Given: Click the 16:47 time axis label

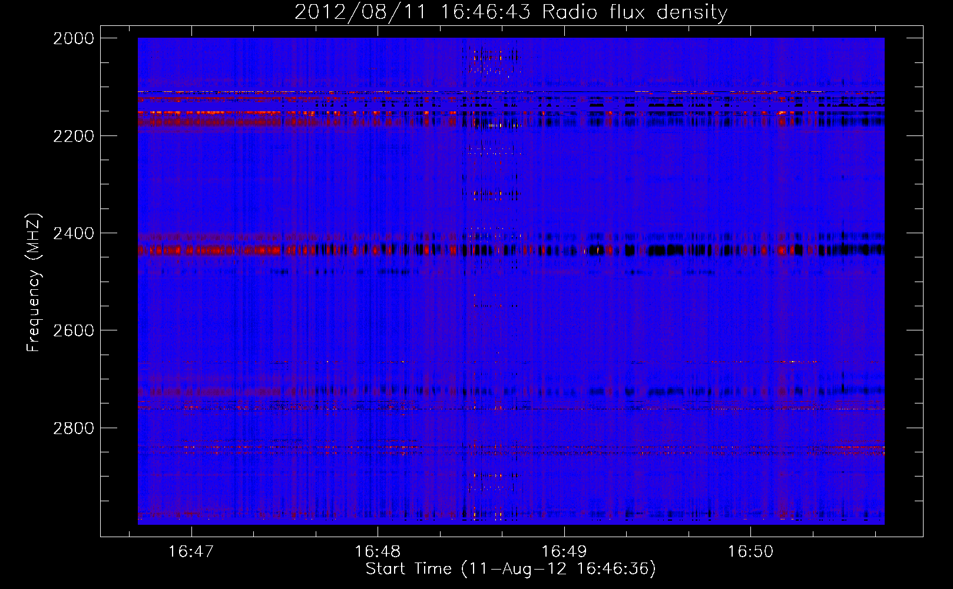Looking at the screenshot, I should point(191,552).
